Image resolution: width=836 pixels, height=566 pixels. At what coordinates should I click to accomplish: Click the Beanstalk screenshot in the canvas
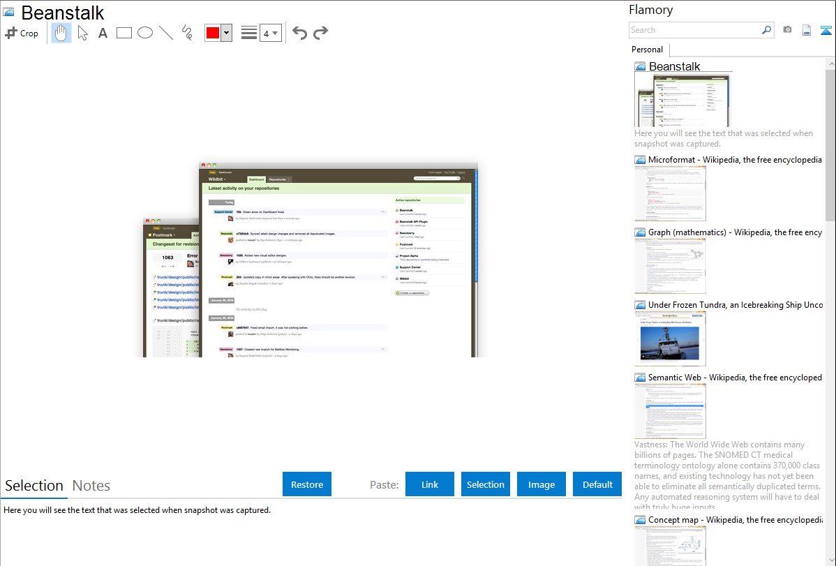click(311, 260)
